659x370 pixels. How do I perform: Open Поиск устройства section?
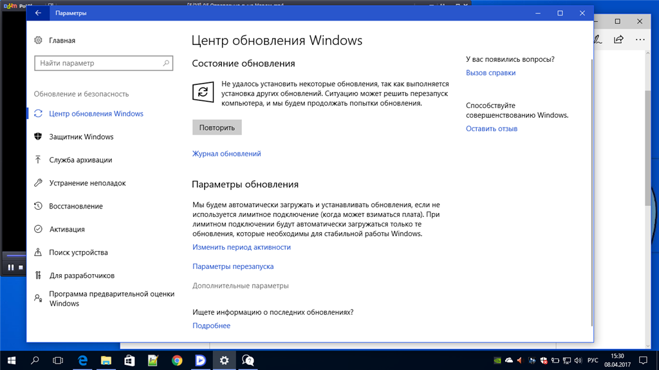pos(79,252)
